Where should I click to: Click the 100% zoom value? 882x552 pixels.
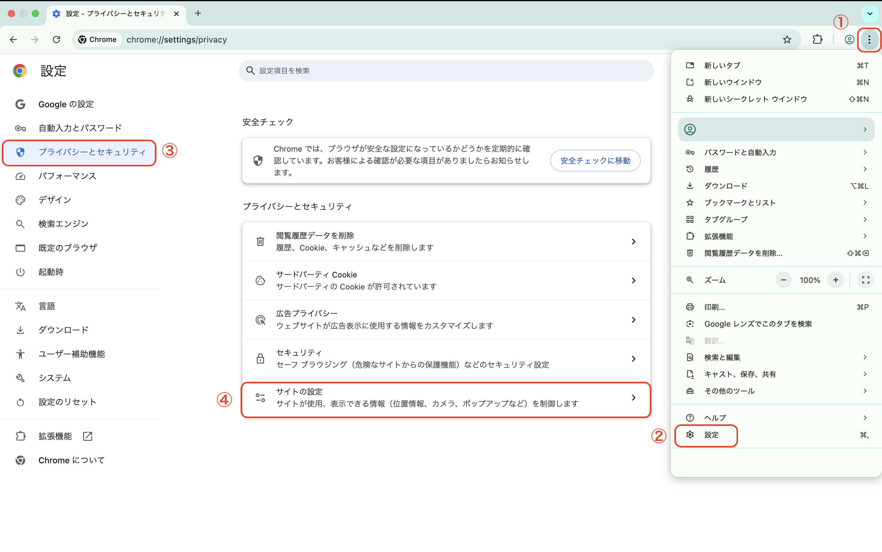(810, 280)
